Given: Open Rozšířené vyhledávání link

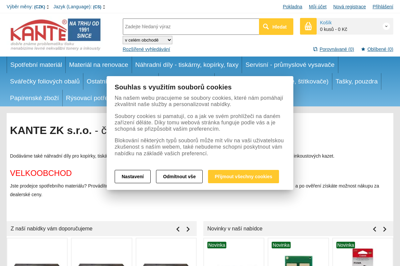Looking at the screenshot, I should point(146,49).
